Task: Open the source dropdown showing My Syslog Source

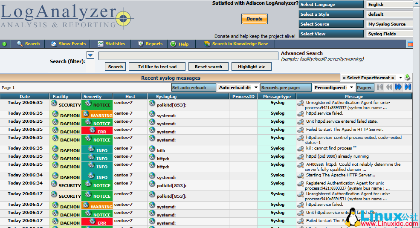Action: [x=390, y=24]
